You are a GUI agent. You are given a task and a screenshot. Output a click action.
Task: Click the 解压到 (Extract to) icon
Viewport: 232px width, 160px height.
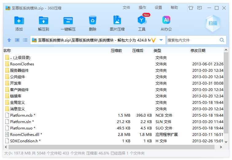(x=43, y=20)
